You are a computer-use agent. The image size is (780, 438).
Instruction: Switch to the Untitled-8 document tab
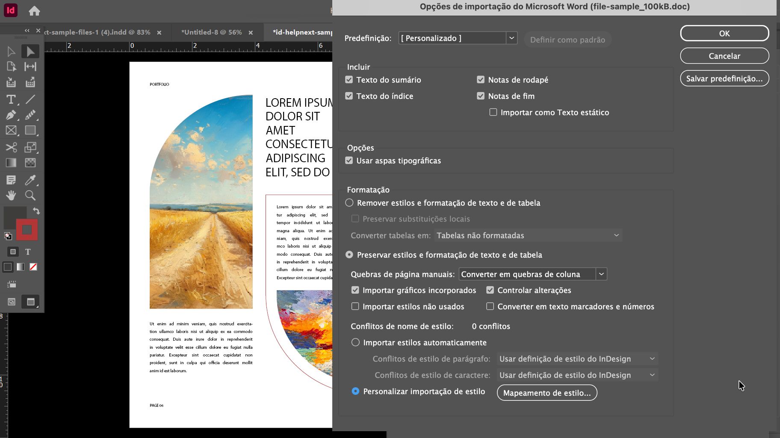click(211, 32)
